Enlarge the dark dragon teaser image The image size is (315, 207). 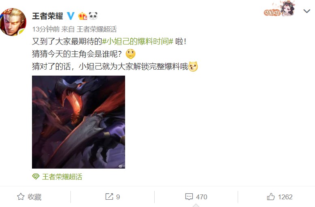pos(79,122)
